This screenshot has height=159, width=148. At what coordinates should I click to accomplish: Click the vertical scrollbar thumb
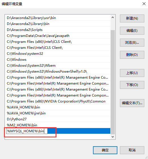pos(113,82)
